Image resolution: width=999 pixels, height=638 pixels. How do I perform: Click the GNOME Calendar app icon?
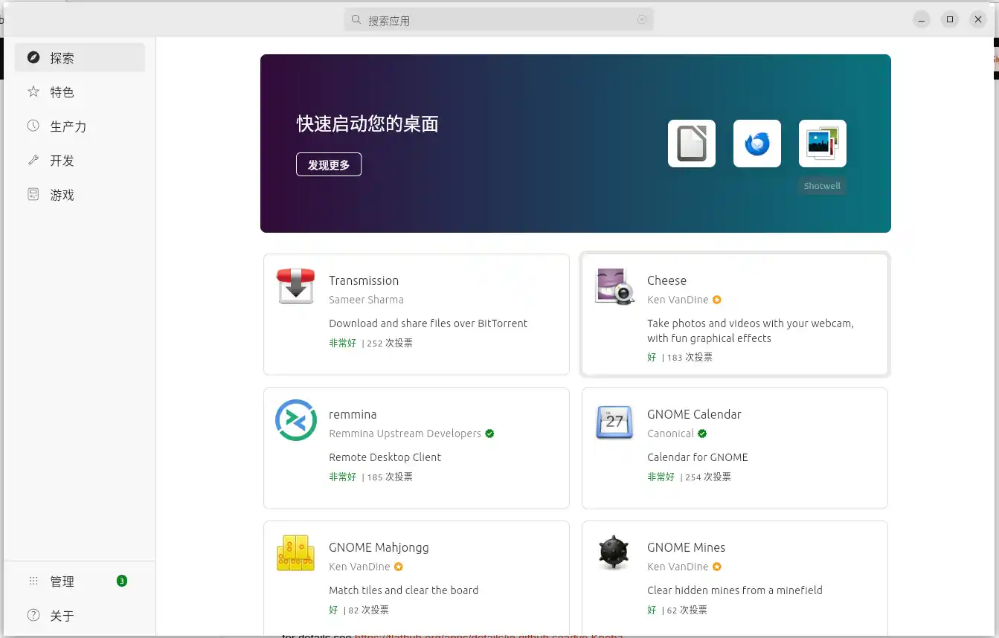pyautogui.click(x=614, y=422)
